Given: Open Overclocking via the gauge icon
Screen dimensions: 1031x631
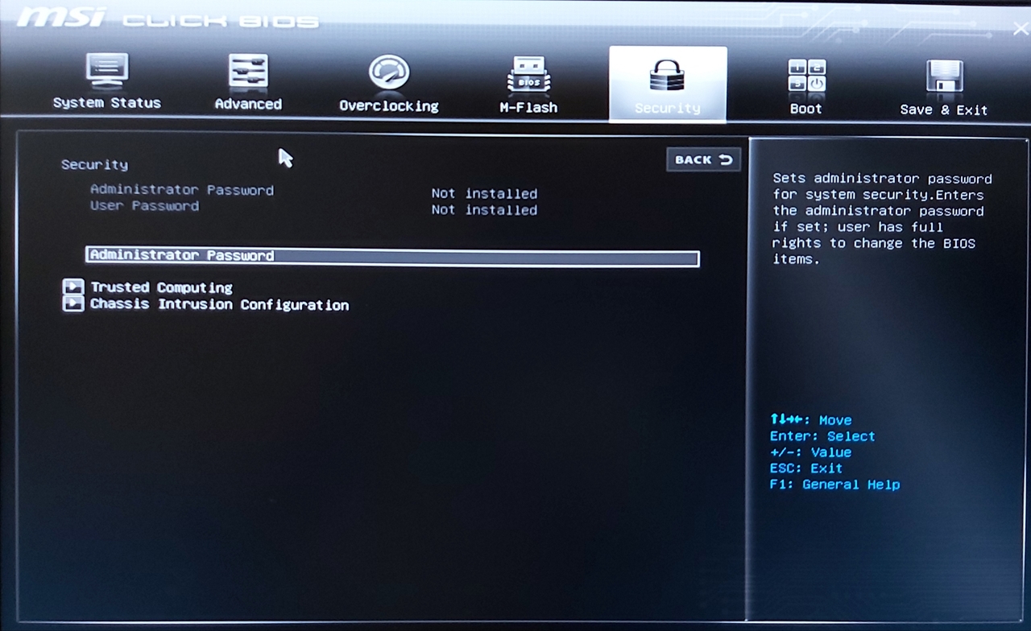Looking at the screenshot, I should pos(389,72).
